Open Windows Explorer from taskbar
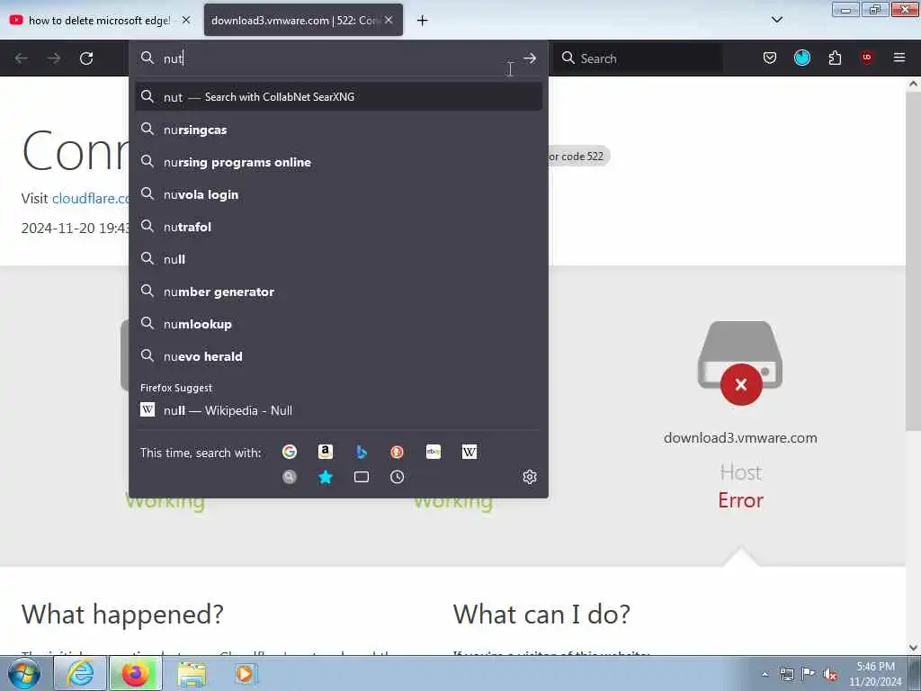 click(192, 674)
